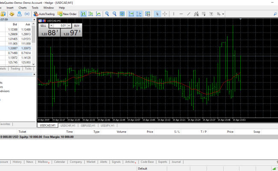Toggle chart shift from right border
Screen dimensions: 278x171
pyautogui.click(x=139, y=14)
